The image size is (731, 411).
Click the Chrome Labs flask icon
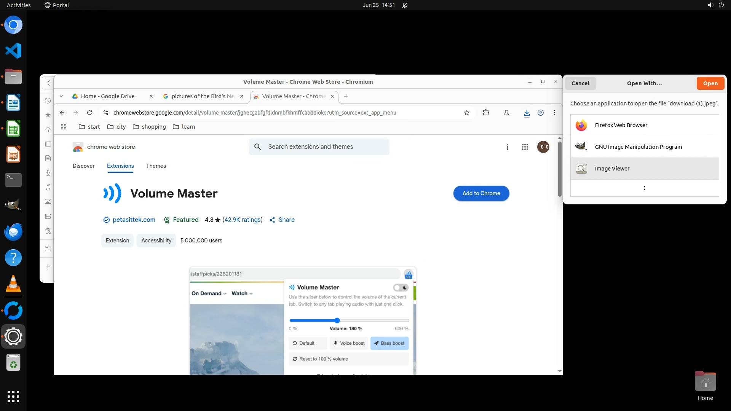(x=506, y=113)
